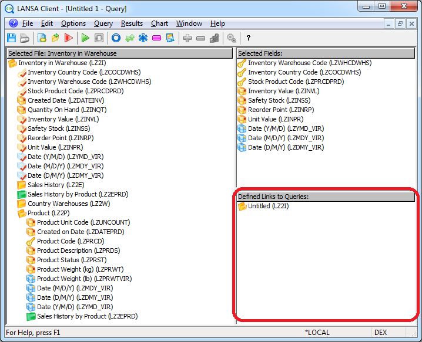Screen dimensions: 422x342
Task: Open the Query menu
Action: 103,23
